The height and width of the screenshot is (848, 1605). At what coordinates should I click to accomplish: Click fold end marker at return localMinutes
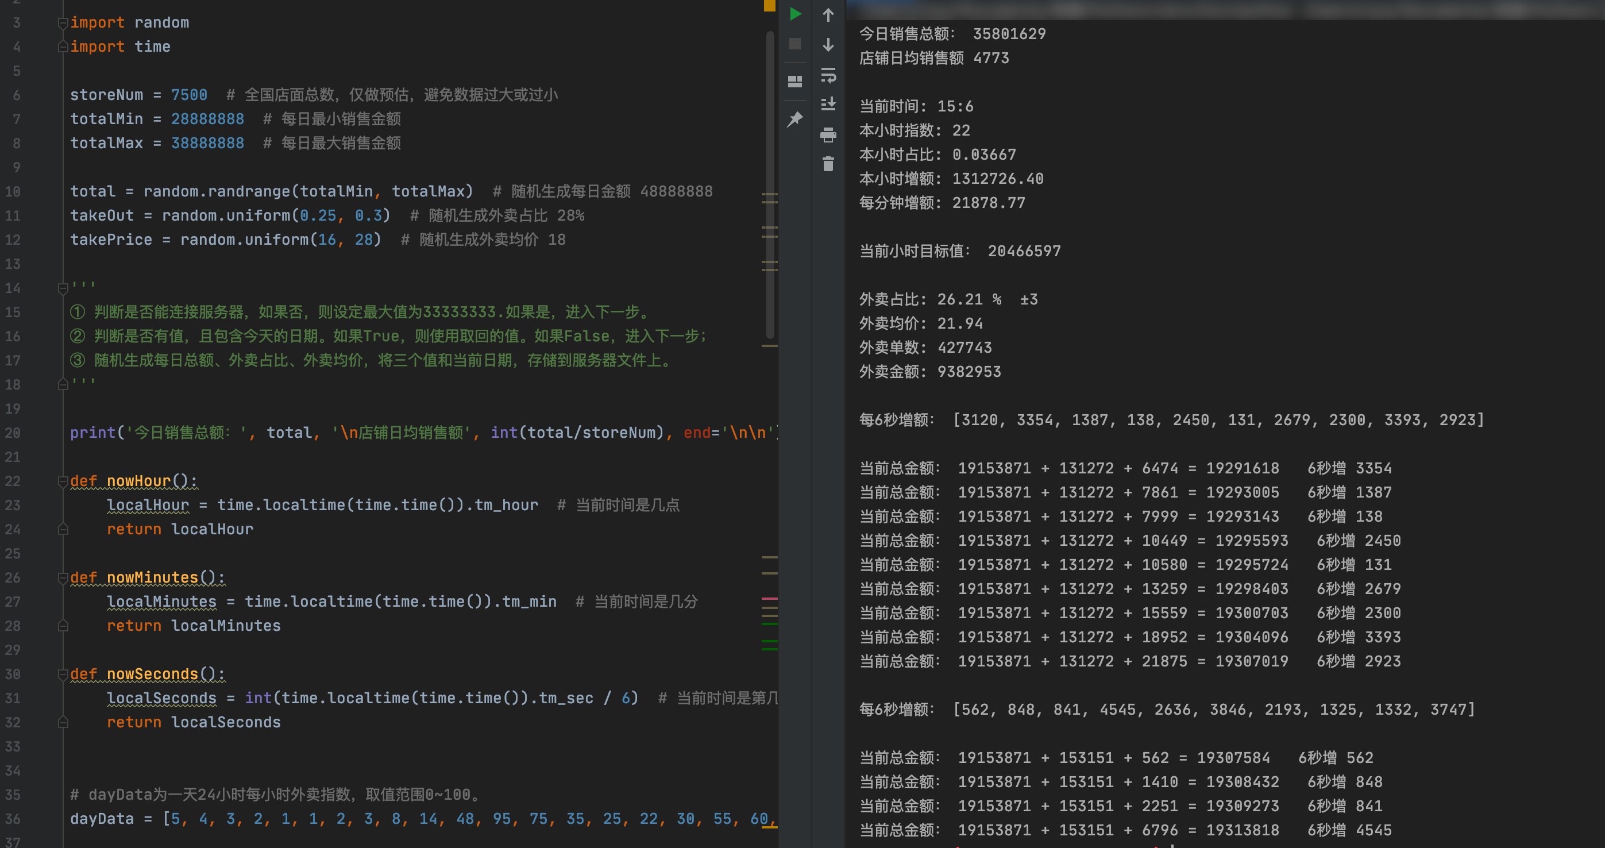point(63,626)
